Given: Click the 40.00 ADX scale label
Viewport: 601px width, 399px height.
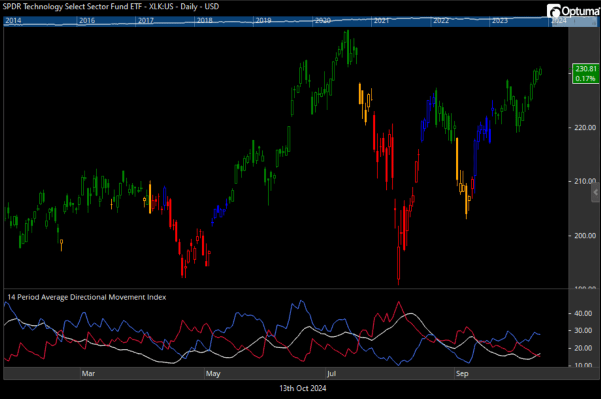Looking at the screenshot, I should [583, 313].
